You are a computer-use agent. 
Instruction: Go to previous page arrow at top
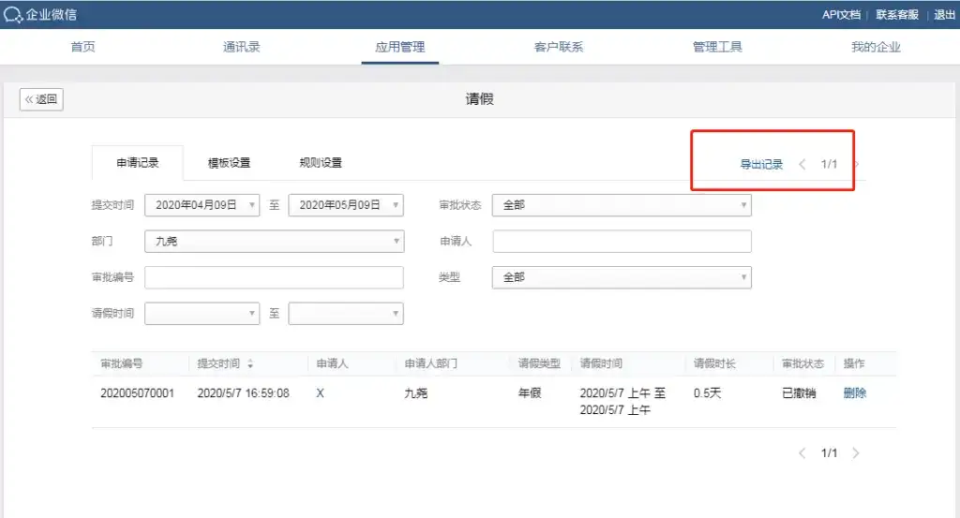pyautogui.click(x=802, y=164)
